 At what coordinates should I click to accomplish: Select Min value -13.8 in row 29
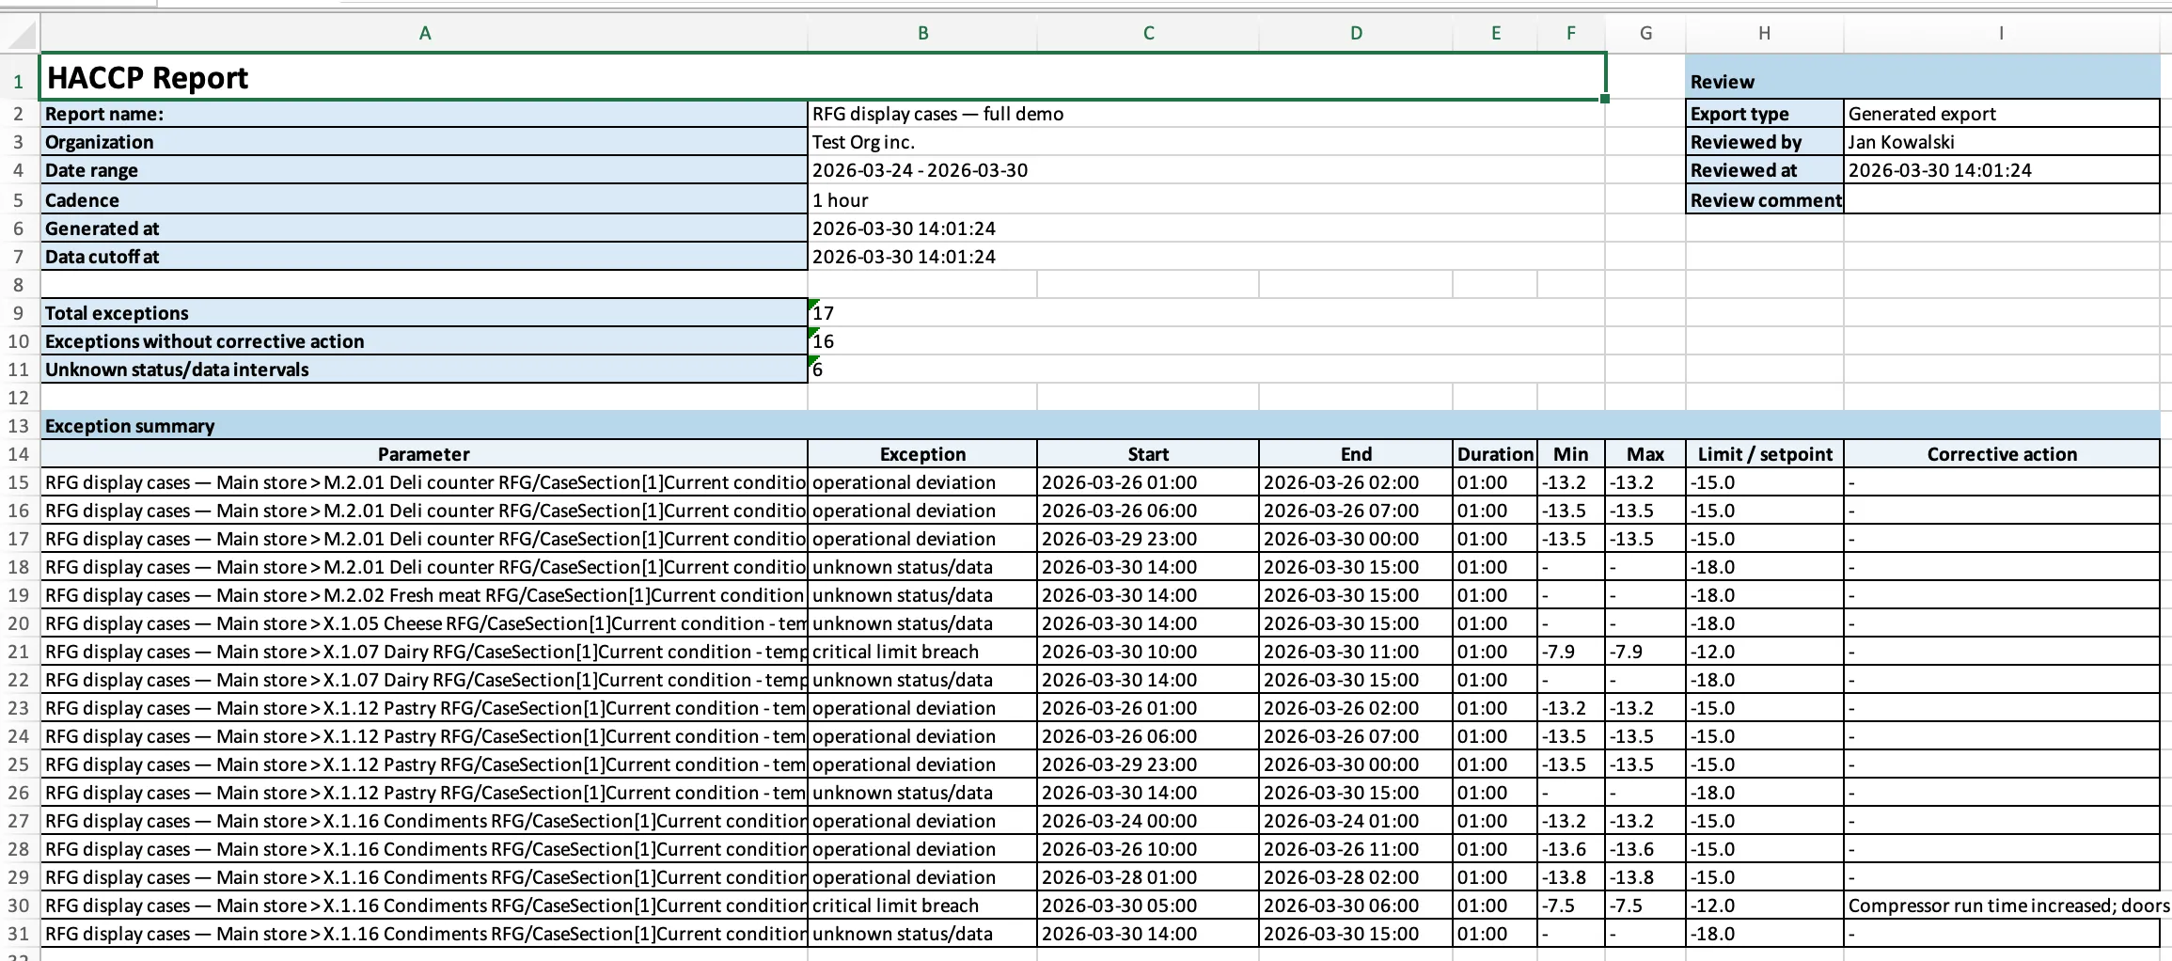[x=1570, y=877]
